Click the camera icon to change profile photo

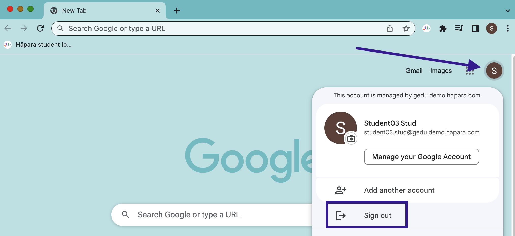(x=352, y=139)
